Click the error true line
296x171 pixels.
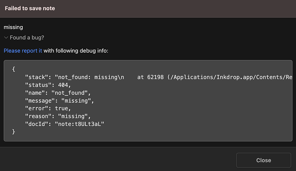(x=48, y=108)
